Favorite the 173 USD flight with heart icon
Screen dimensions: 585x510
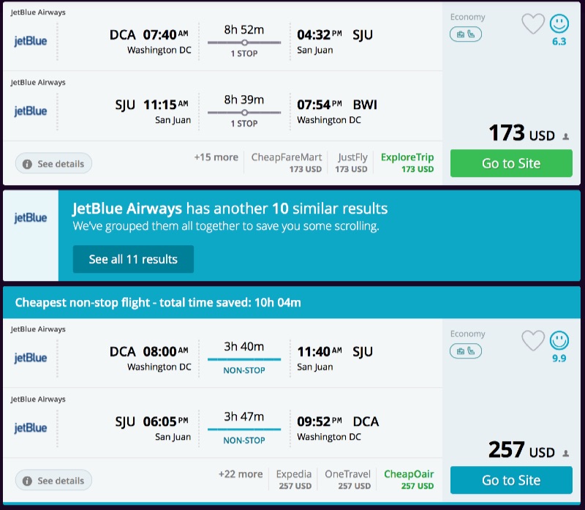coord(533,24)
